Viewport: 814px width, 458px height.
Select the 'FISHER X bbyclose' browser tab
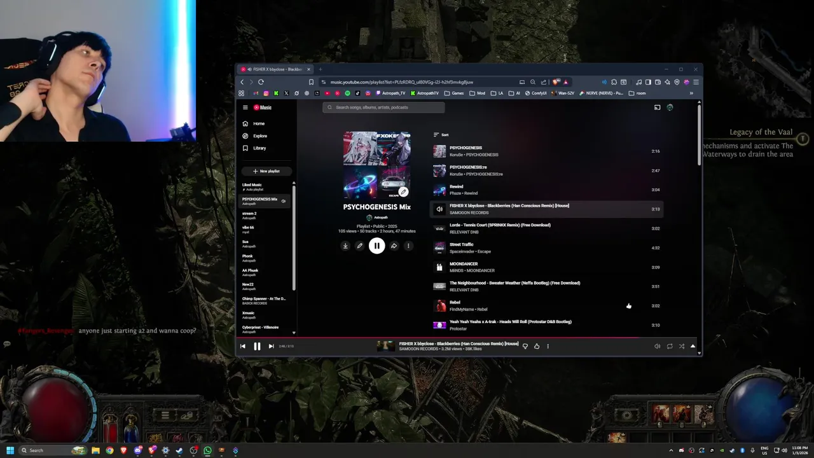click(275, 69)
